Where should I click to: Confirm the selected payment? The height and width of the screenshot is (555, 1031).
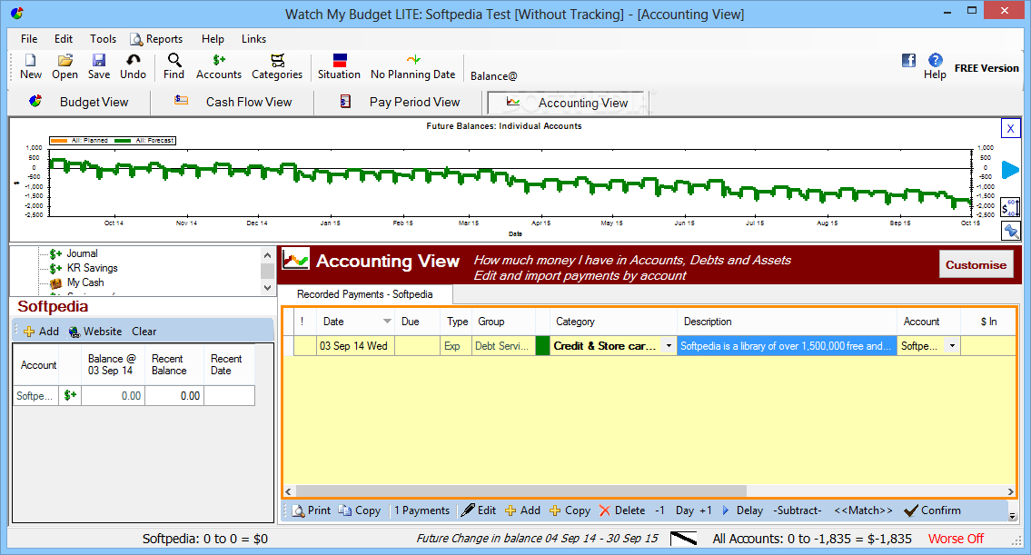[x=932, y=510]
